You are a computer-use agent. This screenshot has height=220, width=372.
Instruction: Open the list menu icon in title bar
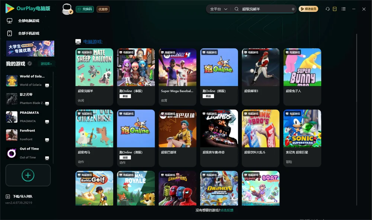343,9
